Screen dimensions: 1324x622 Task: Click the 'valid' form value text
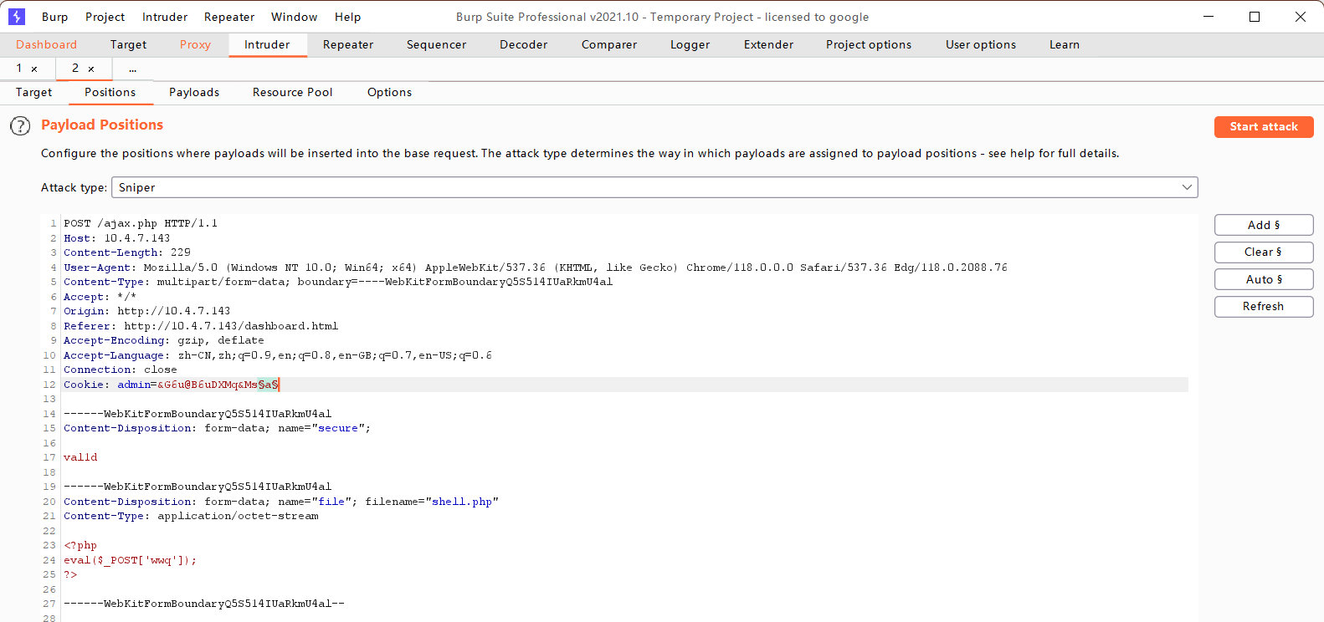(x=80, y=457)
